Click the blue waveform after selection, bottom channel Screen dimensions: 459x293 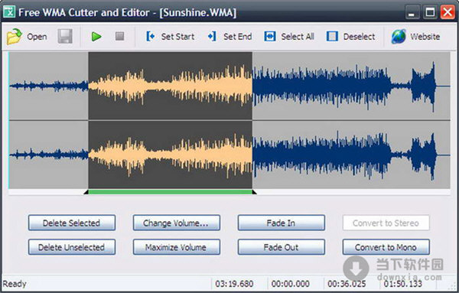[344, 155]
